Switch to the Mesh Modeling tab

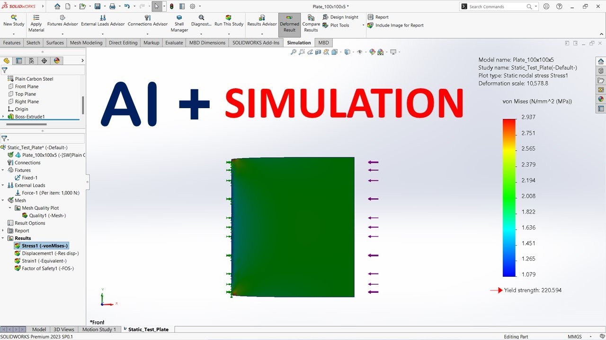[86, 42]
